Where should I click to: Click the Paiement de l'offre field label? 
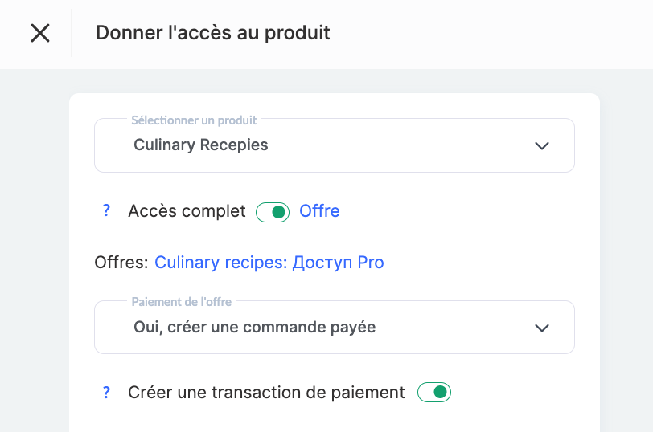181,302
